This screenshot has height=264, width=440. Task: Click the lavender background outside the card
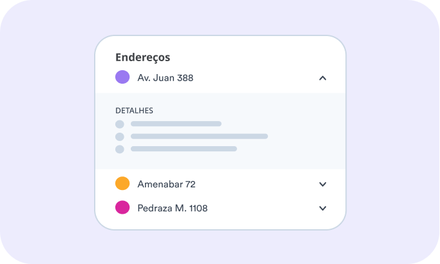[x=45, y=129]
